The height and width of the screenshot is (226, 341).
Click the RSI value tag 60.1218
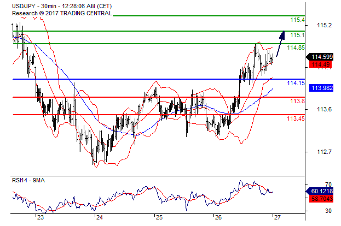coord(320,191)
